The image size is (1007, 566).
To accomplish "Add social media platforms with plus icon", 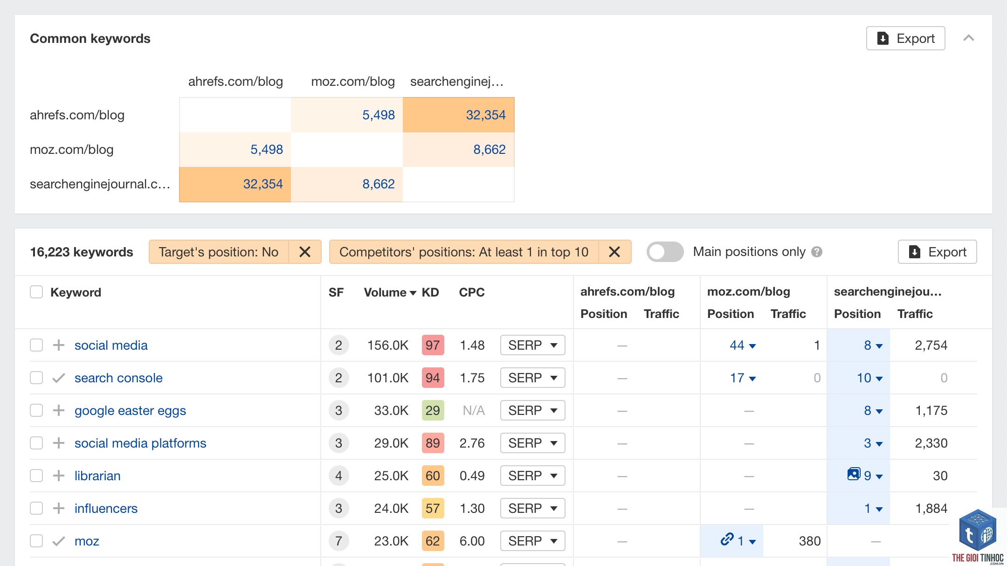I will pyautogui.click(x=58, y=443).
